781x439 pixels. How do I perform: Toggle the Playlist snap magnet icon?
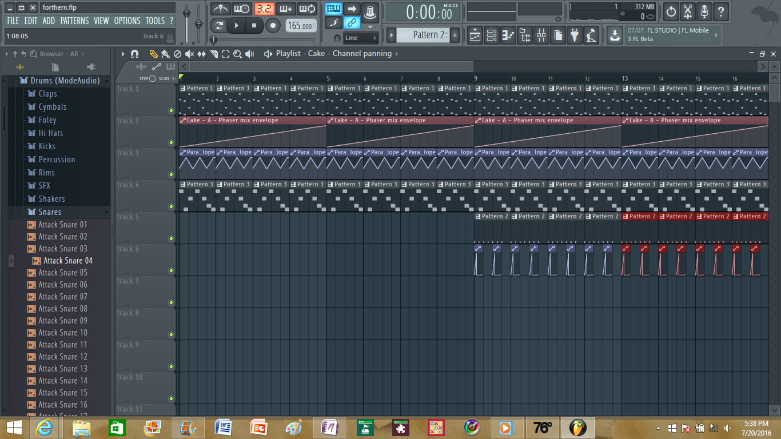coord(135,54)
